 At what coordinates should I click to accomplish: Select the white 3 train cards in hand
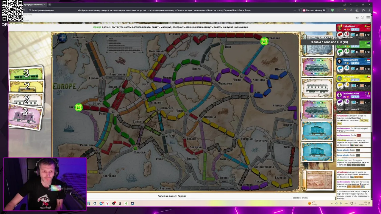click(x=26, y=99)
